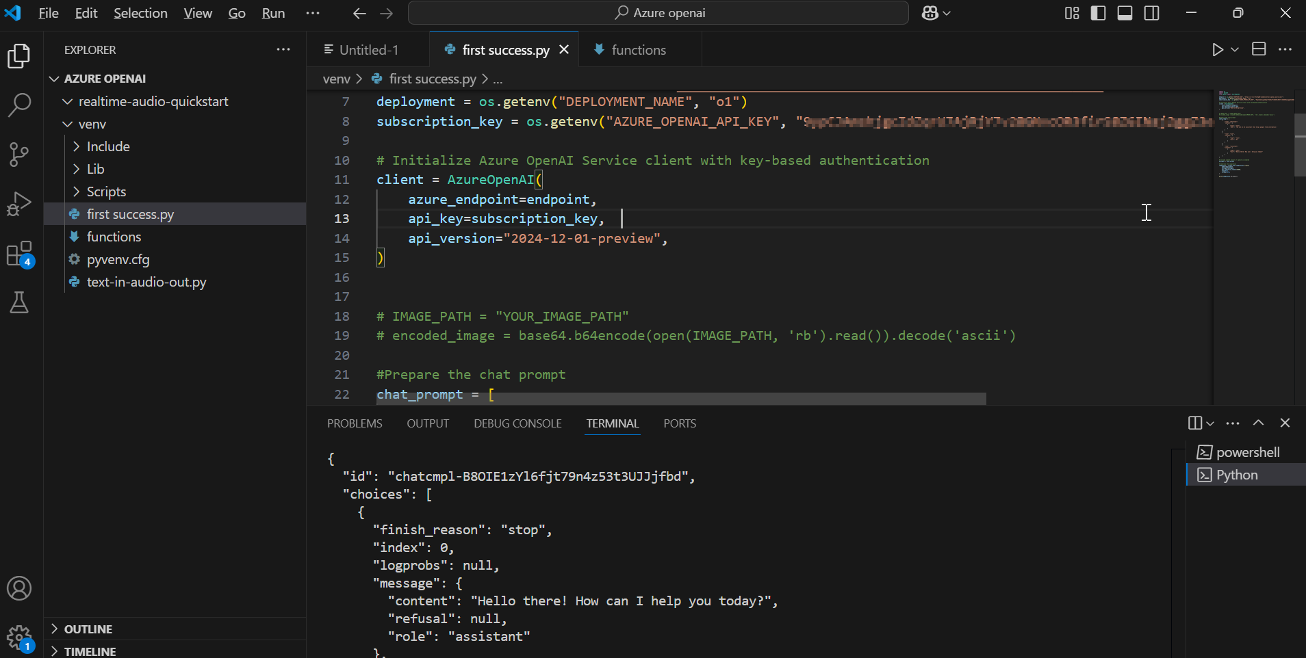This screenshot has width=1306, height=658.
Task: Toggle bottom Panel visibility
Action: (x=1125, y=13)
